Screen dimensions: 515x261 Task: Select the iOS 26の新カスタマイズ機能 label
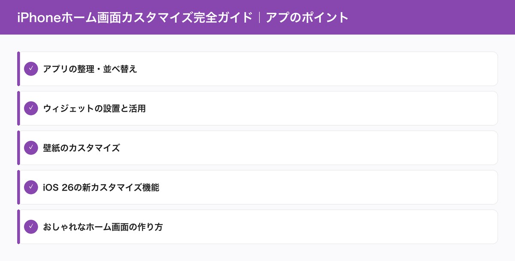101,187
